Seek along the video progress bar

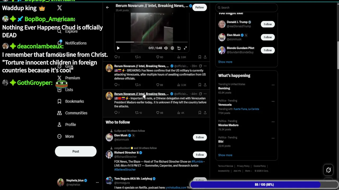tap(152, 42)
